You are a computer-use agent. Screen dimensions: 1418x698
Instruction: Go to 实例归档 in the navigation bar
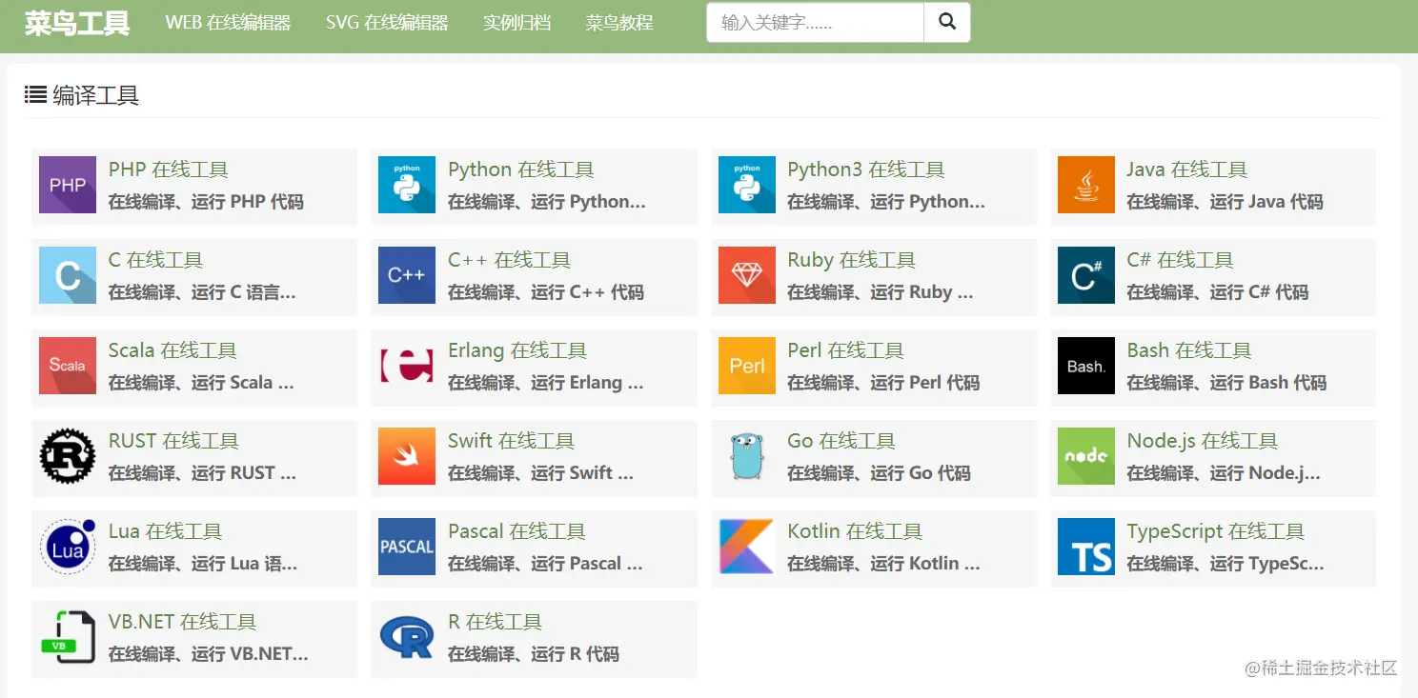[x=517, y=22]
